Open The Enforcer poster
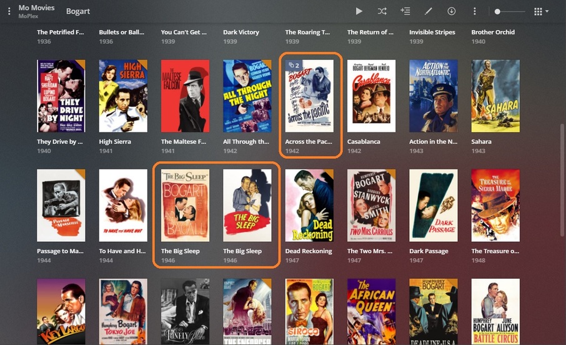Viewport: 566px width, 345px height. coord(247,312)
